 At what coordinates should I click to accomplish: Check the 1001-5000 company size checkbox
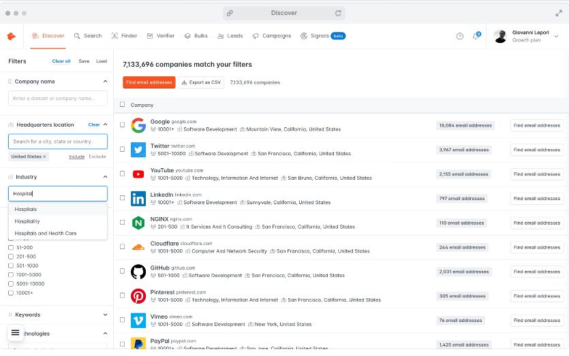point(11,275)
